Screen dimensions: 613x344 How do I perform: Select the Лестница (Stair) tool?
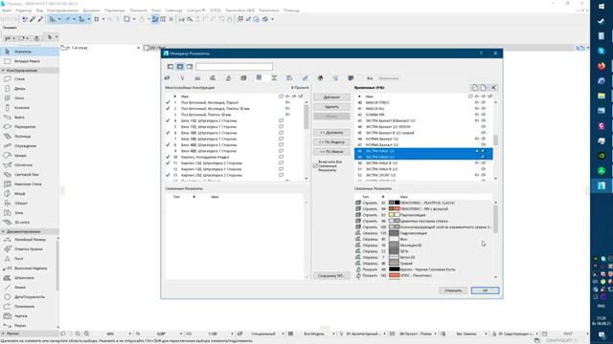30,136
